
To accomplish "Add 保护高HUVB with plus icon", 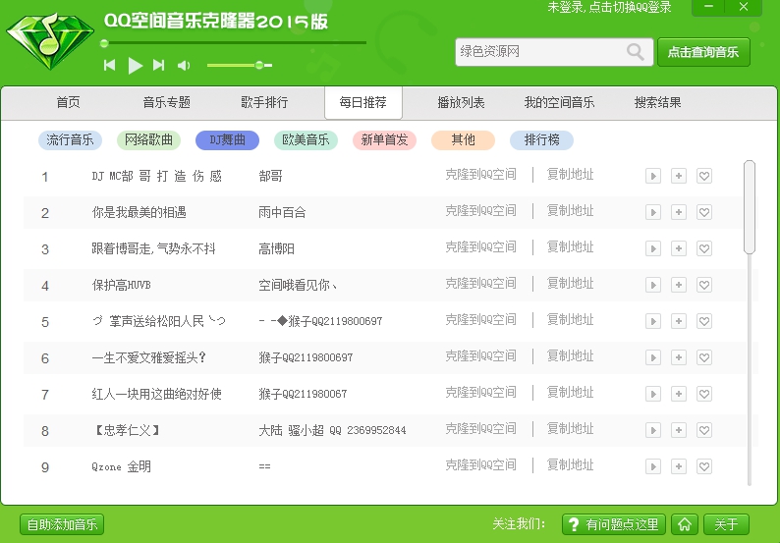I will [679, 285].
